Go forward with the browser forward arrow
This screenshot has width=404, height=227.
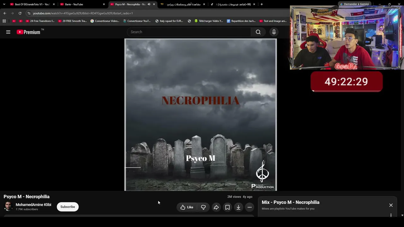(x=12, y=13)
